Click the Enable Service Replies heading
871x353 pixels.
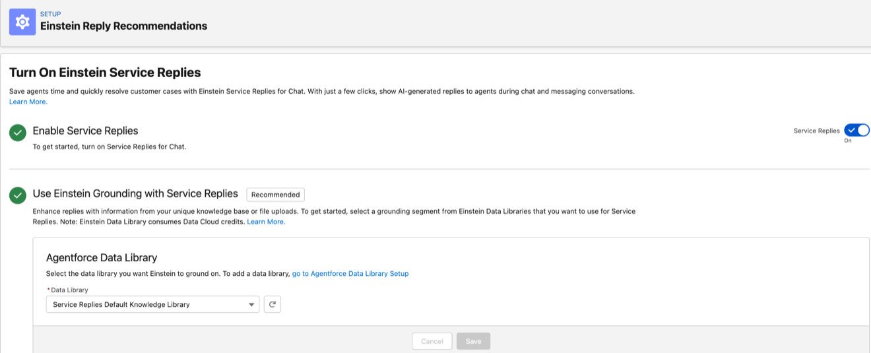pyautogui.click(x=86, y=131)
